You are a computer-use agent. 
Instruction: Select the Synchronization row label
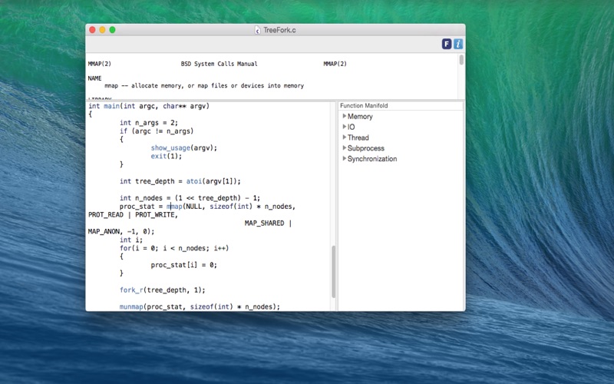[372, 159]
